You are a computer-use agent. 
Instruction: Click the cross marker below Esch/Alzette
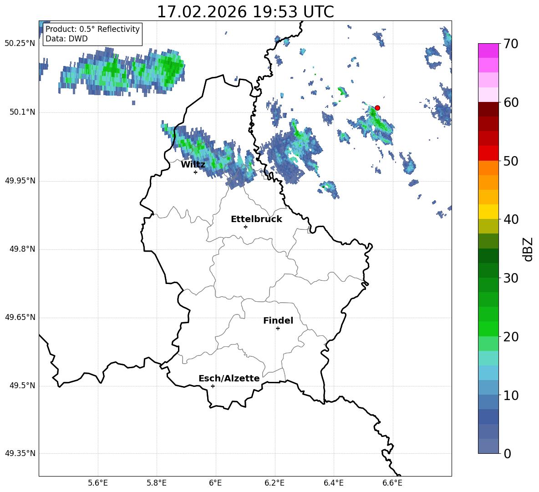coord(213,386)
